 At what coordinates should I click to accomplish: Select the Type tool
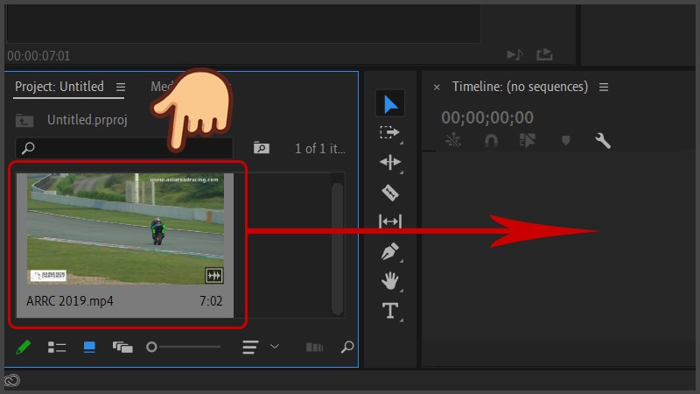point(390,311)
